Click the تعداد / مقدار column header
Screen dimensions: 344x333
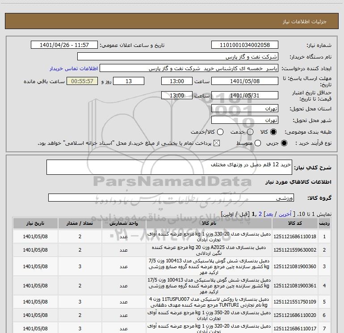[80, 223]
